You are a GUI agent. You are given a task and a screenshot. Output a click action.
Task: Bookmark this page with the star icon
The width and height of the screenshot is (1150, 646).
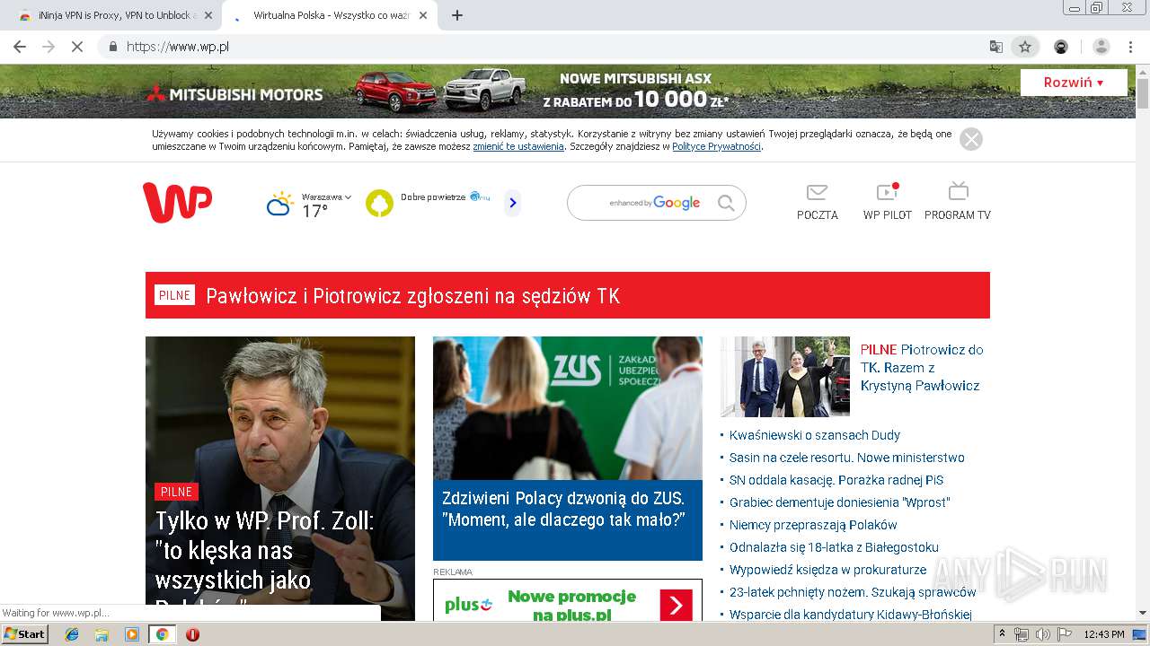[1024, 47]
